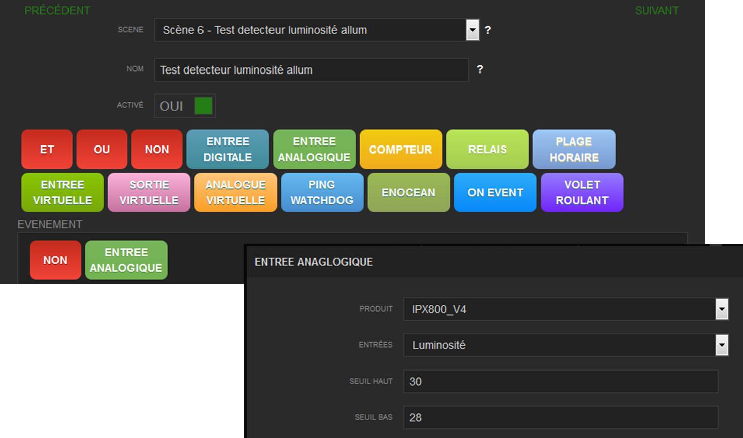Viewport: 743px width, 438px height.
Task: Toggle the ACTIVÉ OUI switch
Action: [x=203, y=106]
